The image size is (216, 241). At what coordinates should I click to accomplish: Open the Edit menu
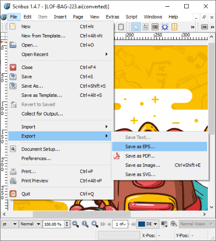(27, 17)
